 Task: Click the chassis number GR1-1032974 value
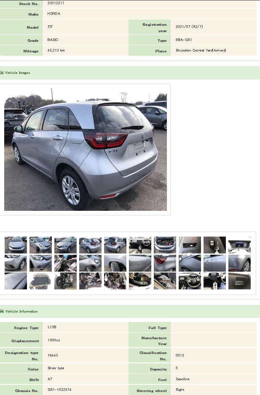[x=59, y=390]
